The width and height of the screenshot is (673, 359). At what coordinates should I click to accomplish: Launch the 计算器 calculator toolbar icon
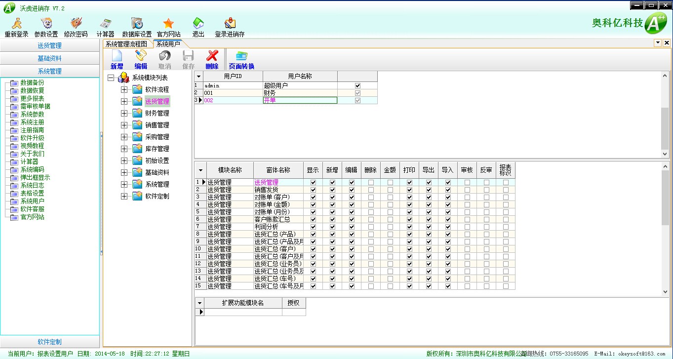105,24
